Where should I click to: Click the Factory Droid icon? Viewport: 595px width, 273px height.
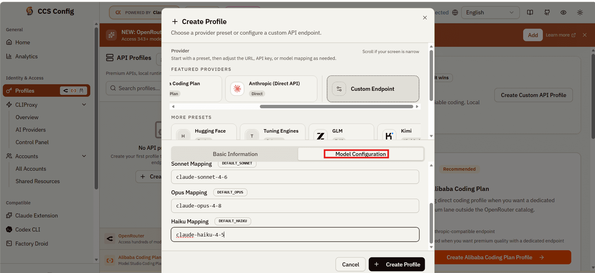(x=9, y=243)
